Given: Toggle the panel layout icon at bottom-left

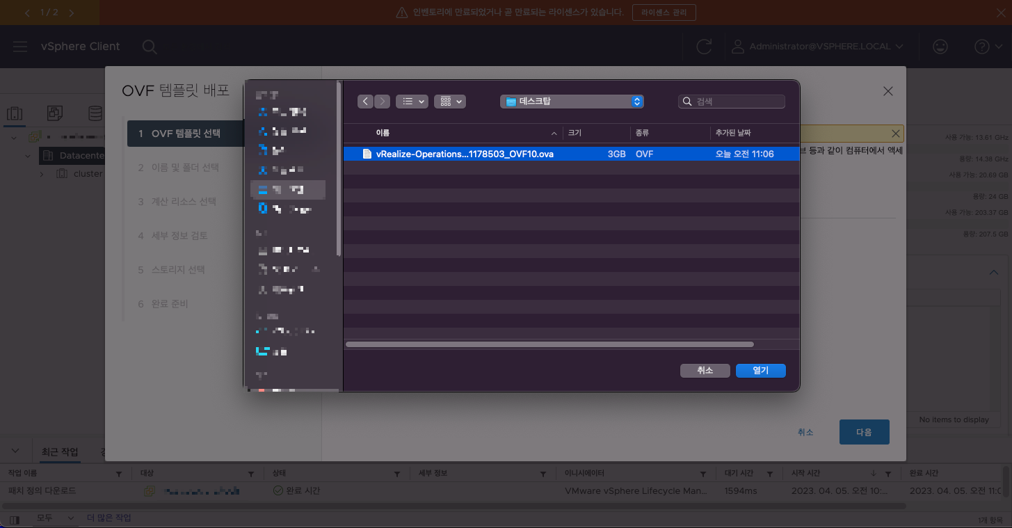Looking at the screenshot, I should click(x=15, y=519).
